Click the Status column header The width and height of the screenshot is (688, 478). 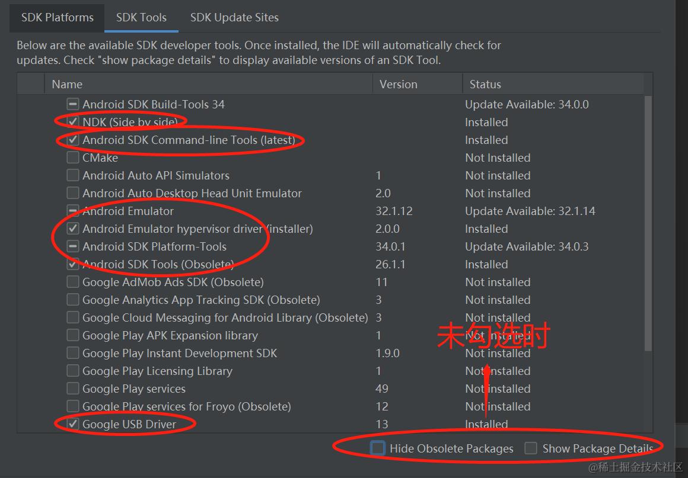click(x=552, y=84)
